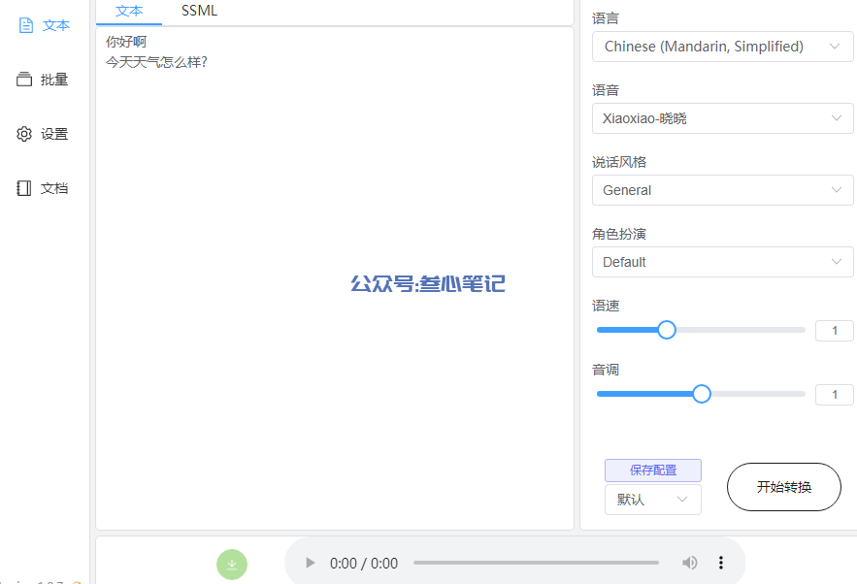Open audio player more options menu
Viewport: 857px width, 584px height.
point(721,563)
